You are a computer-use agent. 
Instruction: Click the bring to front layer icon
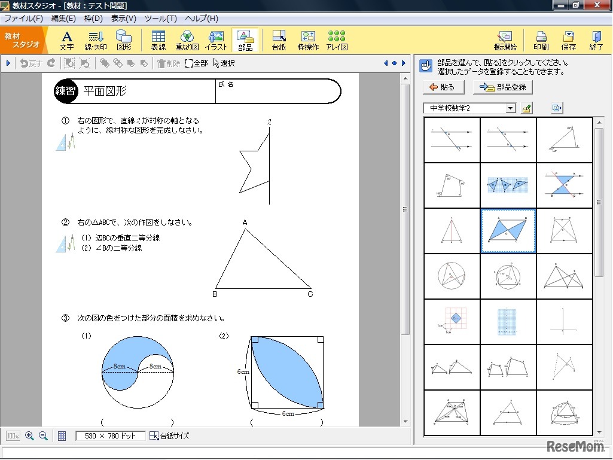point(105,63)
